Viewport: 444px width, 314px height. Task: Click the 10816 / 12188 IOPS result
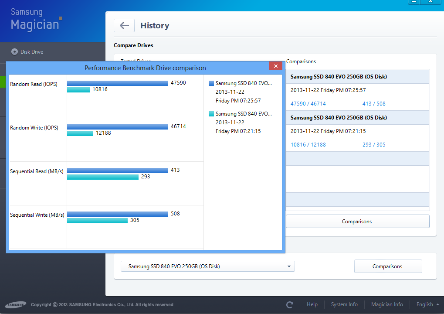pos(308,145)
